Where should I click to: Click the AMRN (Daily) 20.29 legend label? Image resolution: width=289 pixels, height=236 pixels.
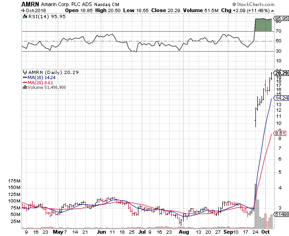point(53,72)
